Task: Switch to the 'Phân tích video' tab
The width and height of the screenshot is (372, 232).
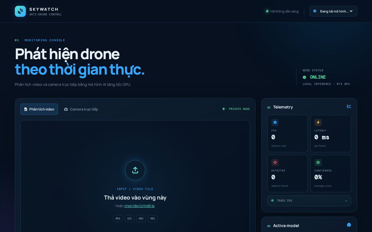Action: click(x=39, y=109)
